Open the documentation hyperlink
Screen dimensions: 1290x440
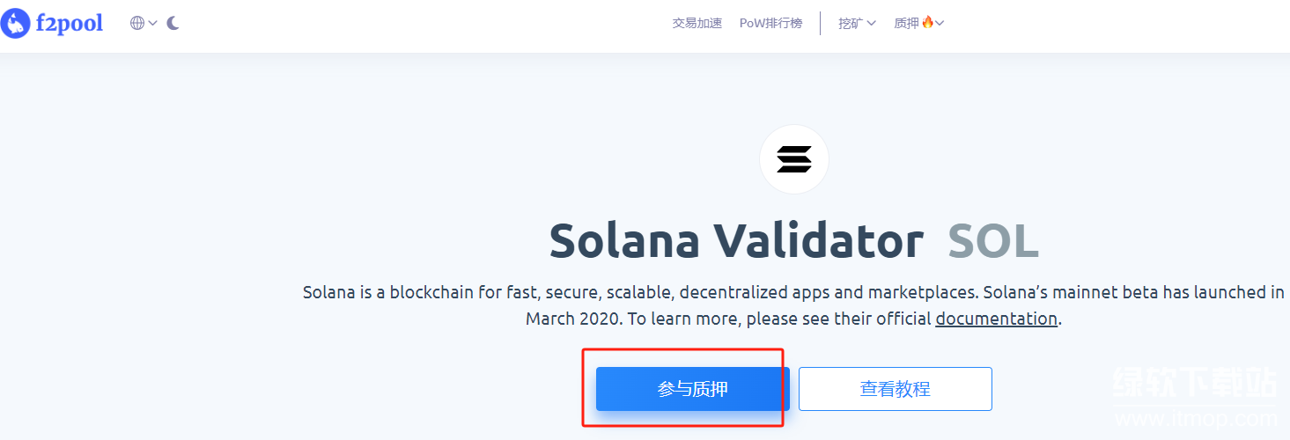[996, 319]
